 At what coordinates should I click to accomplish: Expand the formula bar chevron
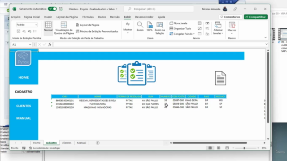click(x=266, y=44)
